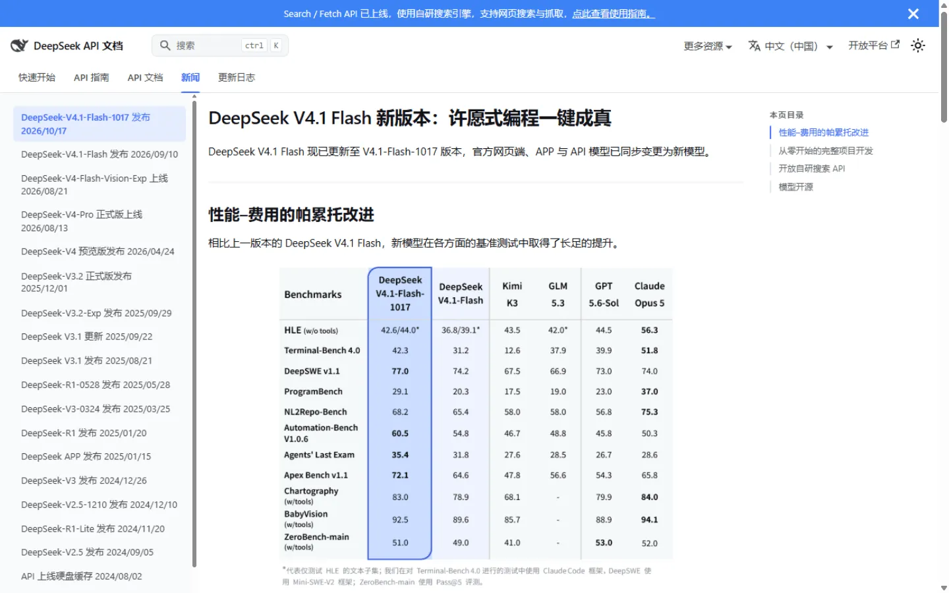Open the API 文档 tab
The image size is (949, 593).
145,77
